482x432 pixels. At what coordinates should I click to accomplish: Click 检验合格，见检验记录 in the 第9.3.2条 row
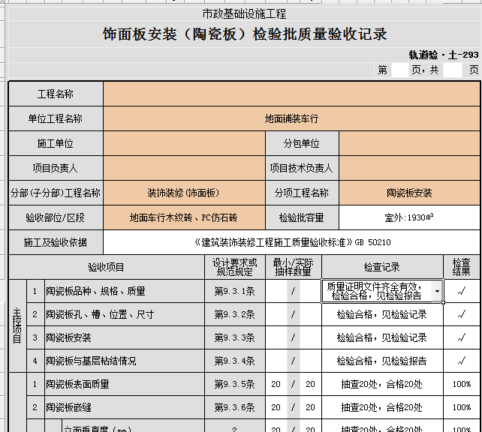[x=382, y=314]
